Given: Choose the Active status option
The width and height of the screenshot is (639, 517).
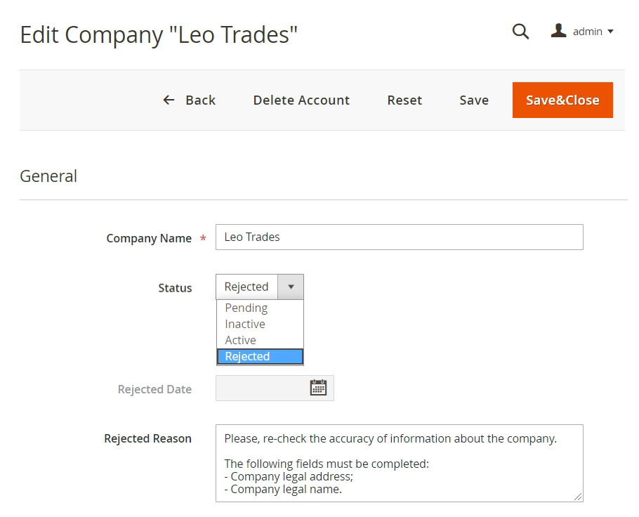Looking at the screenshot, I should [x=241, y=340].
